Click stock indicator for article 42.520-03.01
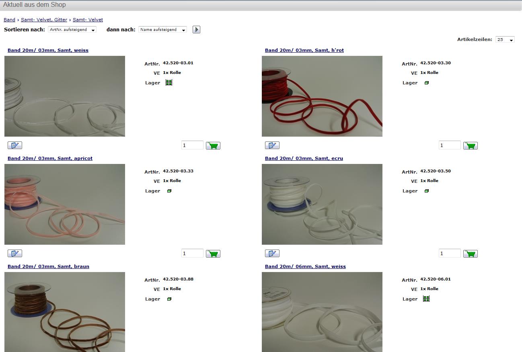Viewport: 522px width, 352px height. click(x=169, y=82)
